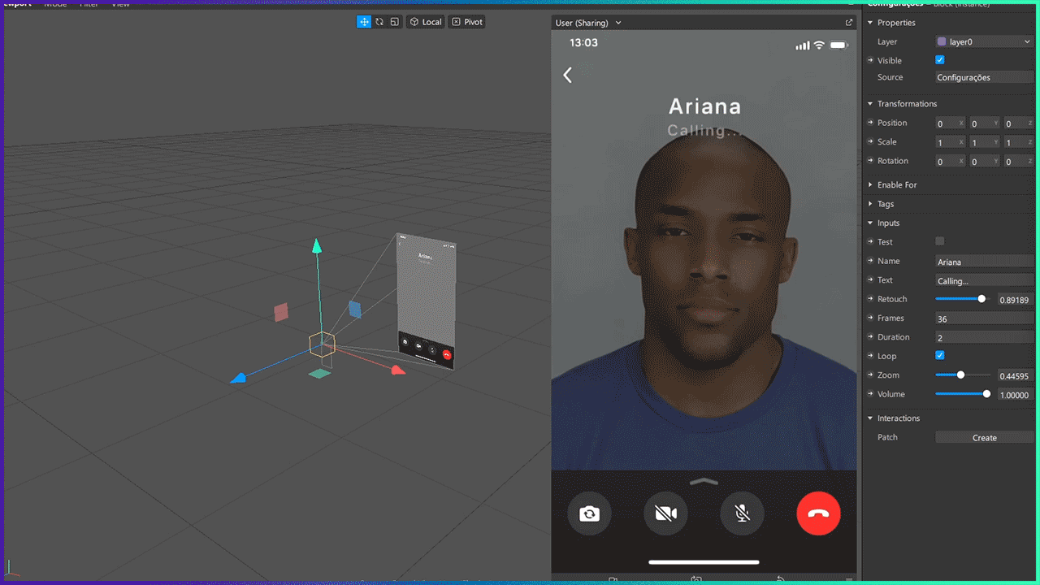Image resolution: width=1040 pixels, height=585 pixels.
Task: Click the Scale Y field
Action: click(x=984, y=142)
